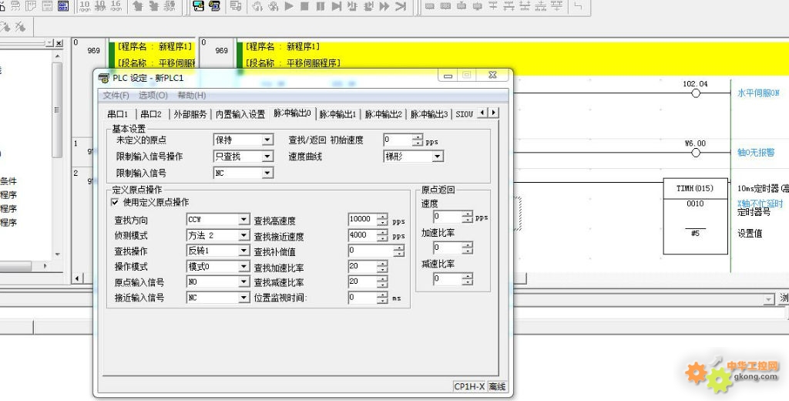The height and width of the screenshot is (401, 789).
Task: Switch to the 外部服务 tab
Action: (190, 114)
